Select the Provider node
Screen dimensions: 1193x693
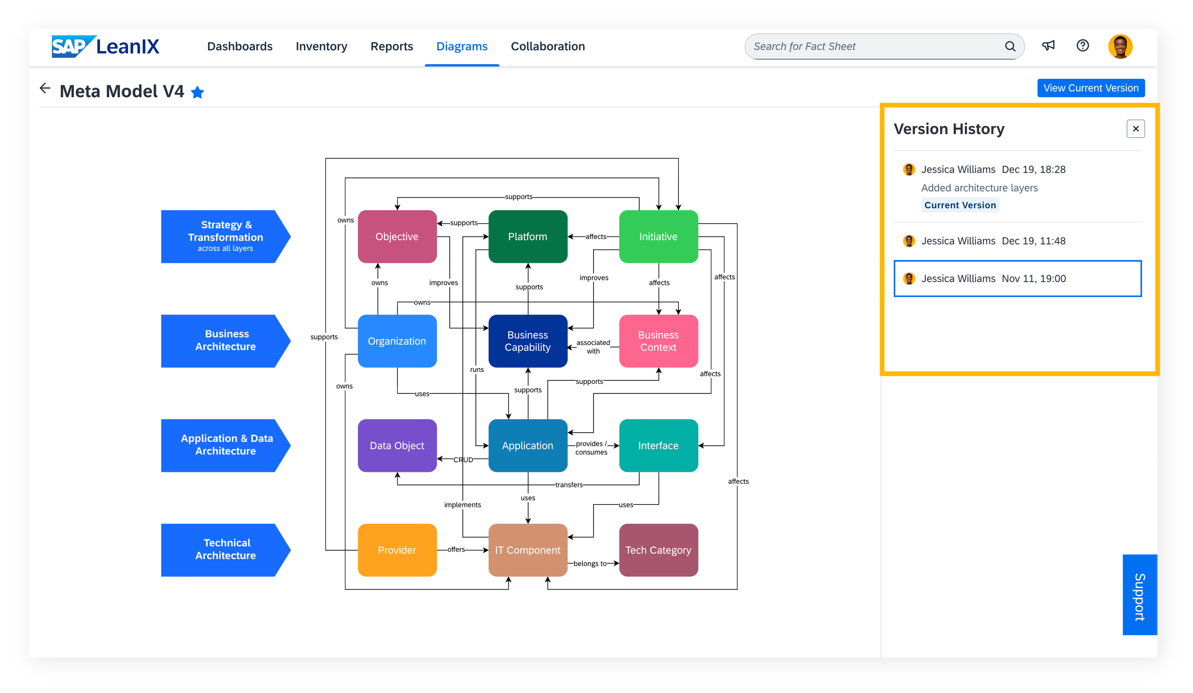[x=397, y=550]
